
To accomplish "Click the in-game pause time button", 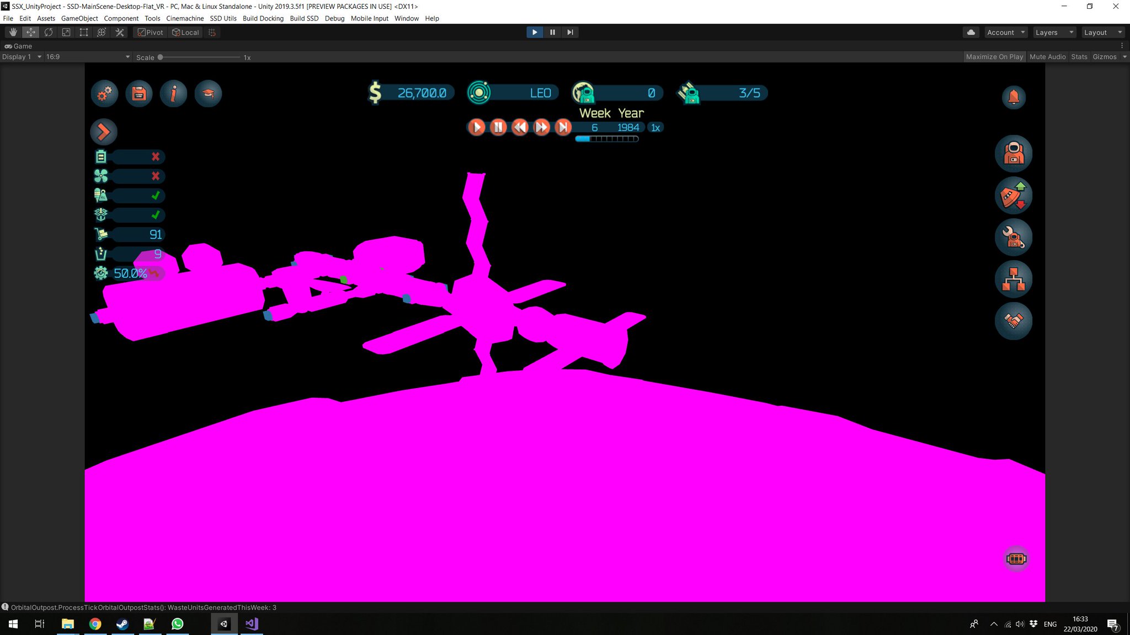I will (498, 127).
